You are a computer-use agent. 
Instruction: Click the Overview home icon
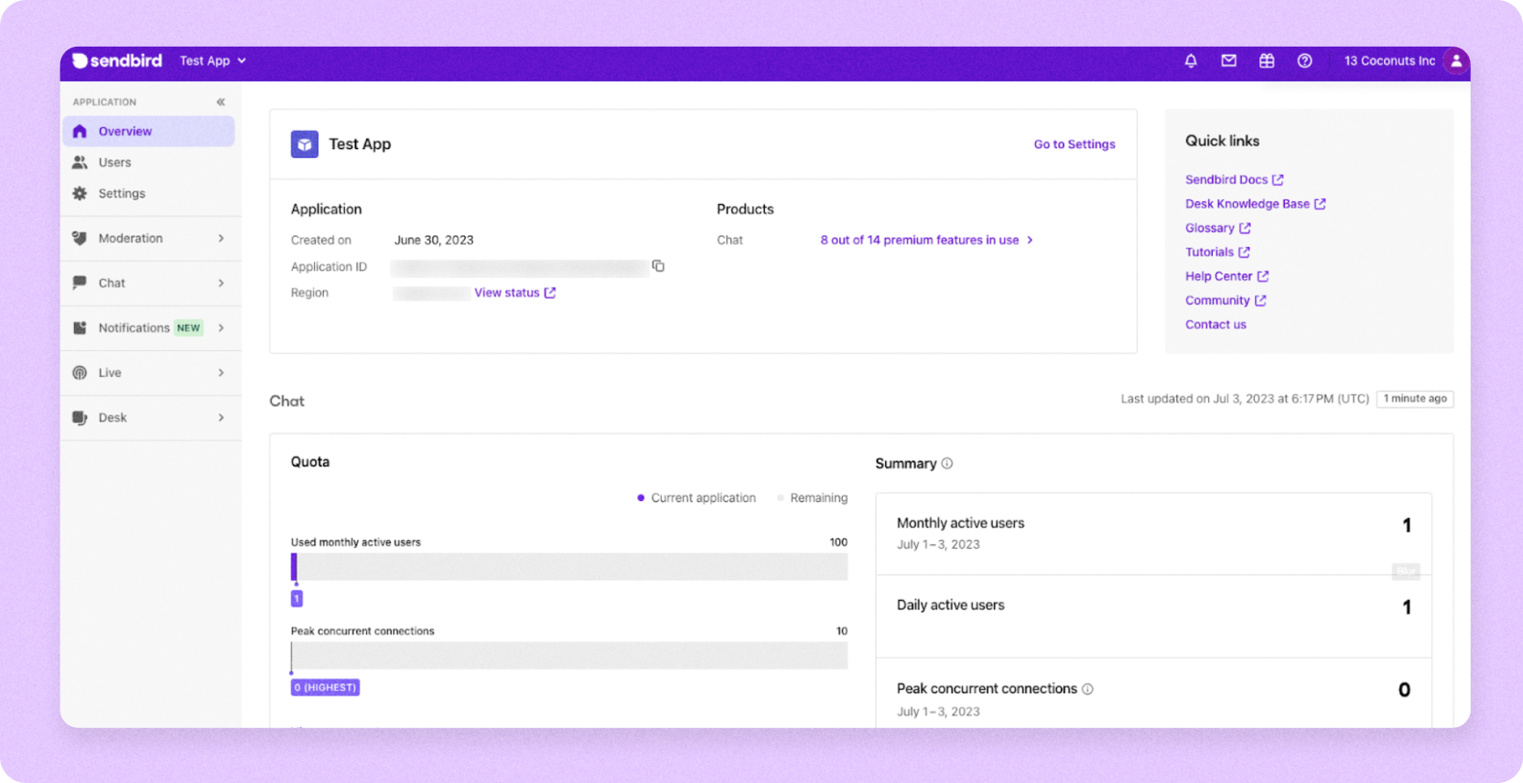80,131
